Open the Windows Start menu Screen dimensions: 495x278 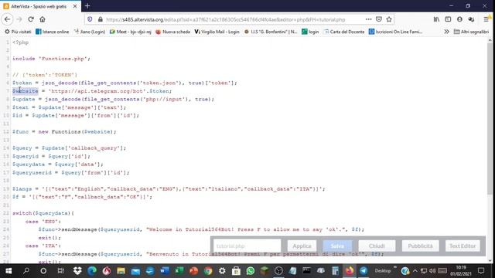pyautogui.click(x=9, y=271)
